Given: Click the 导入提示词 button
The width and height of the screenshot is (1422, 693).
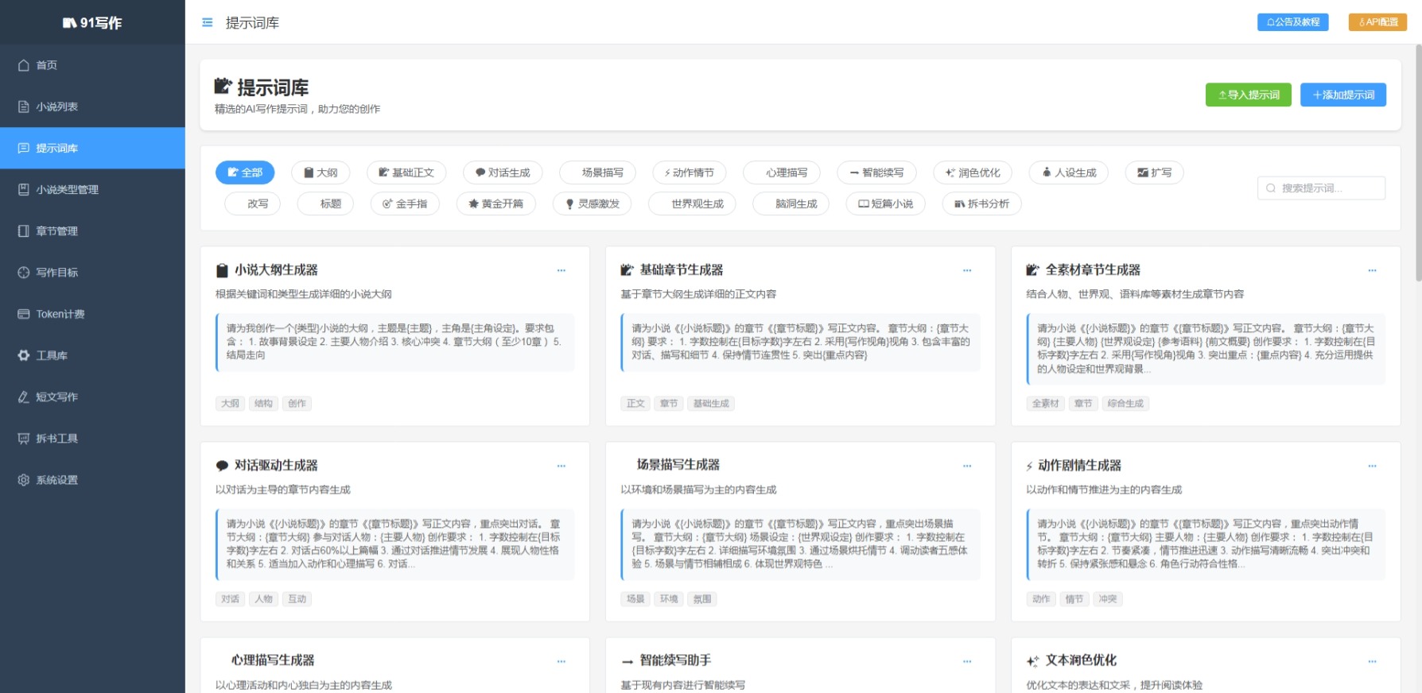Looking at the screenshot, I should [x=1248, y=95].
